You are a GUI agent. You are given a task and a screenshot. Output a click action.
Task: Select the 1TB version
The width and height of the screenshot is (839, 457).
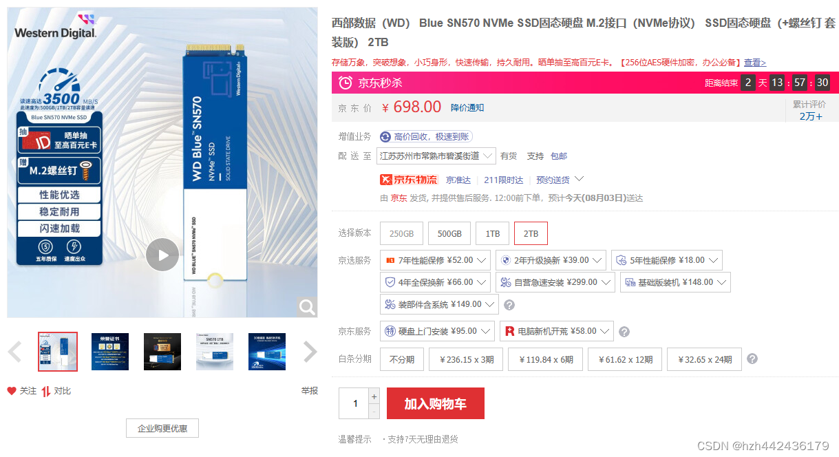493,233
